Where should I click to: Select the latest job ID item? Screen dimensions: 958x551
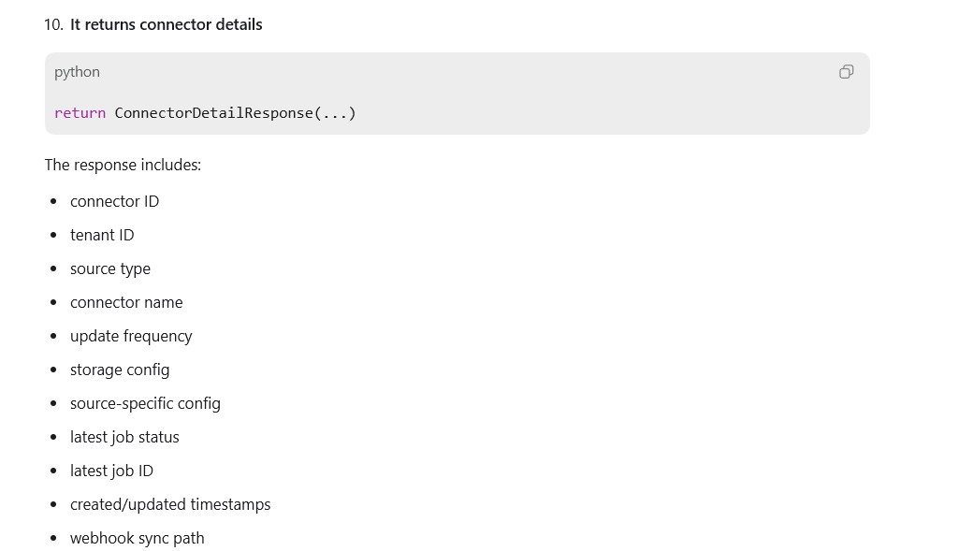point(112,471)
